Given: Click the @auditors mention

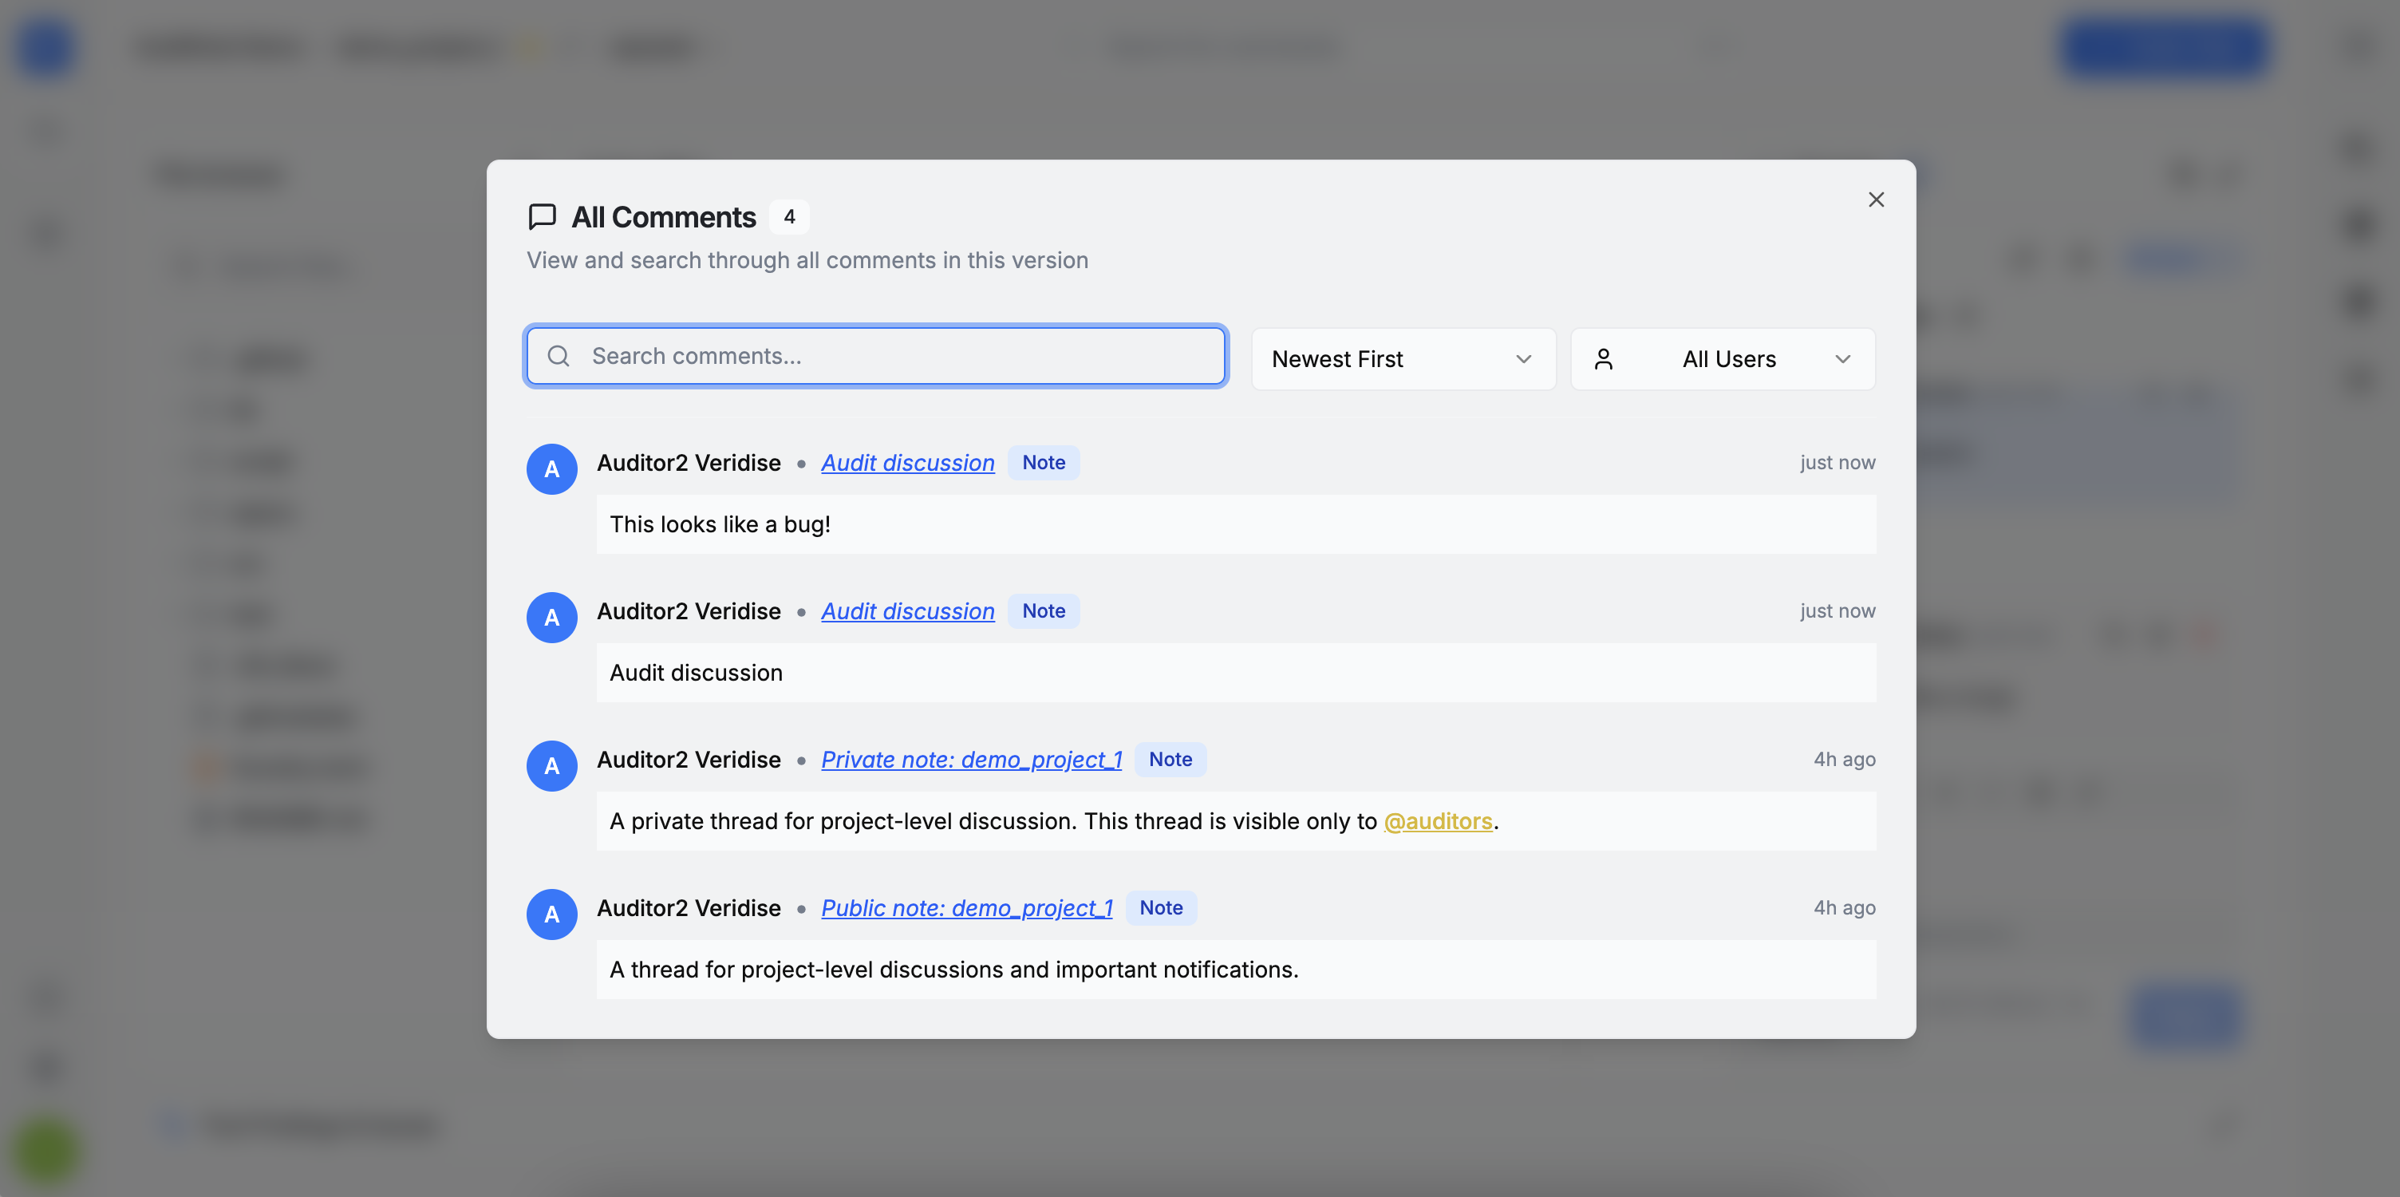Looking at the screenshot, I should 1438,820.
